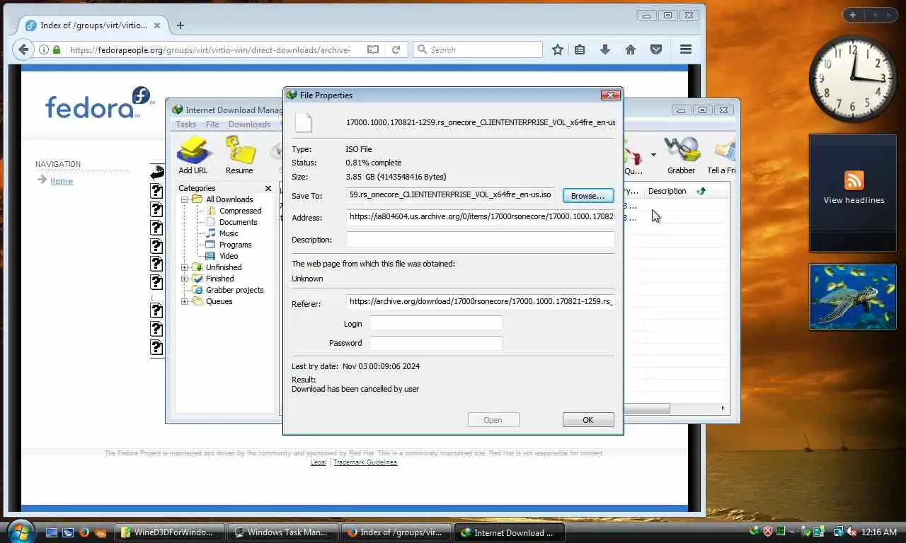Click the green arrow column icon beside Description
This screenshot has height=543, width=906.
point(701,191)
